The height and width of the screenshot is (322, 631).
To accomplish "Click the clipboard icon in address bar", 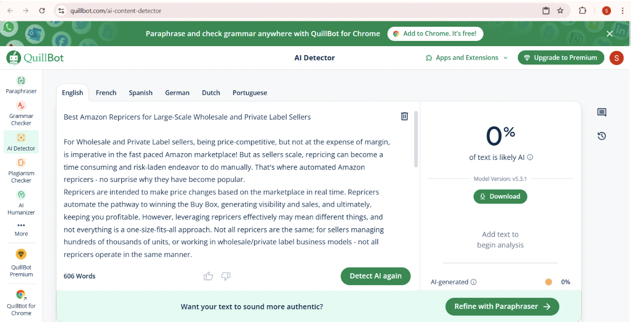I will click(546, 10).
